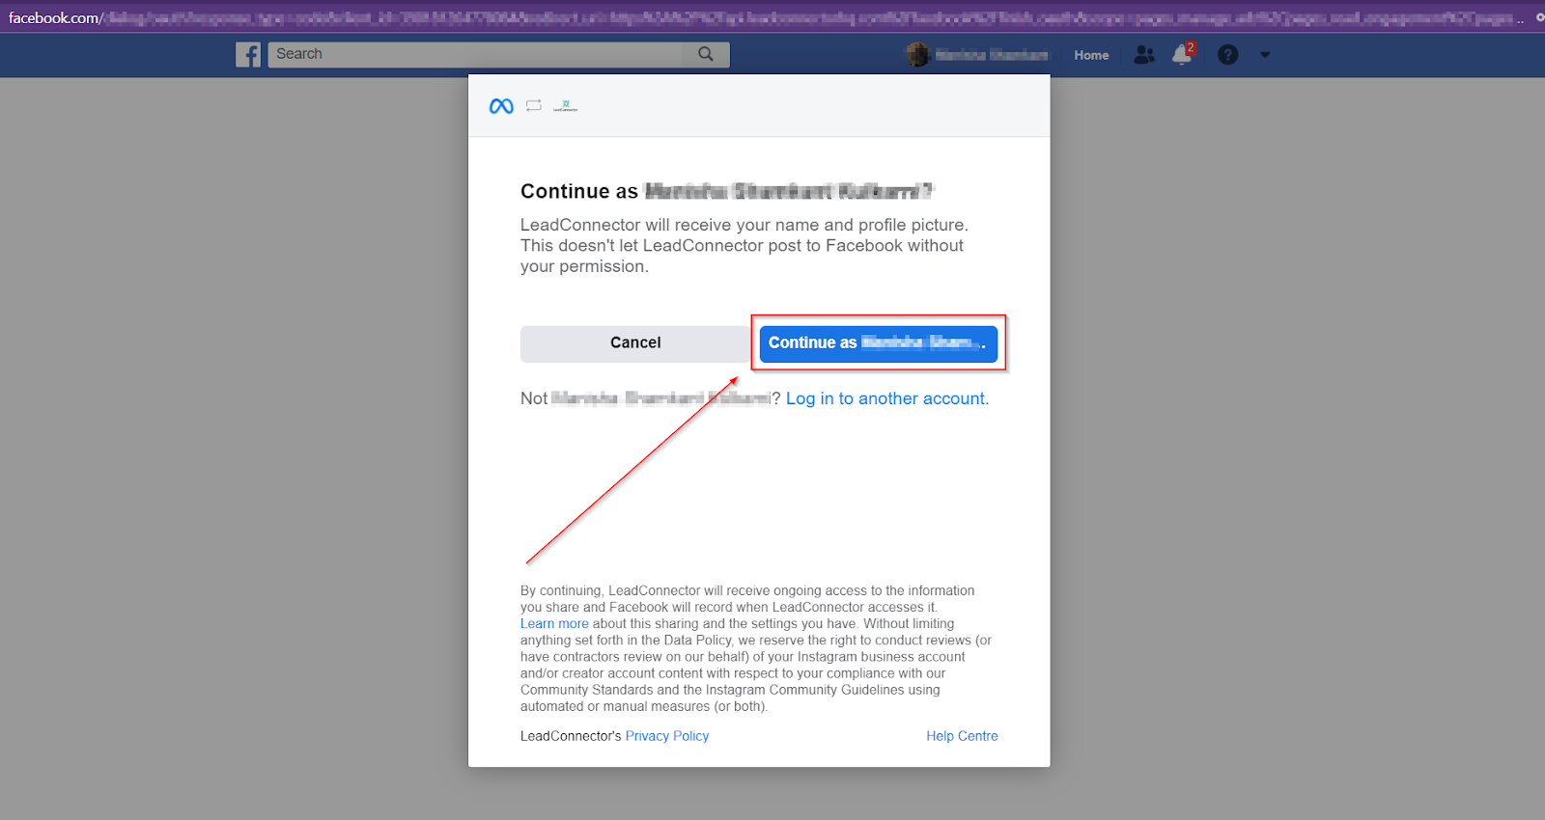Click the blue Continue as button

(x=879, y=343)
